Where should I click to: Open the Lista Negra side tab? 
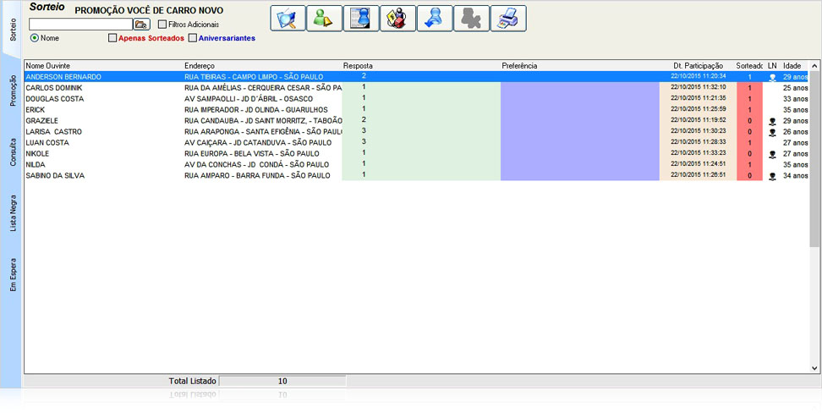click(12, 212)
